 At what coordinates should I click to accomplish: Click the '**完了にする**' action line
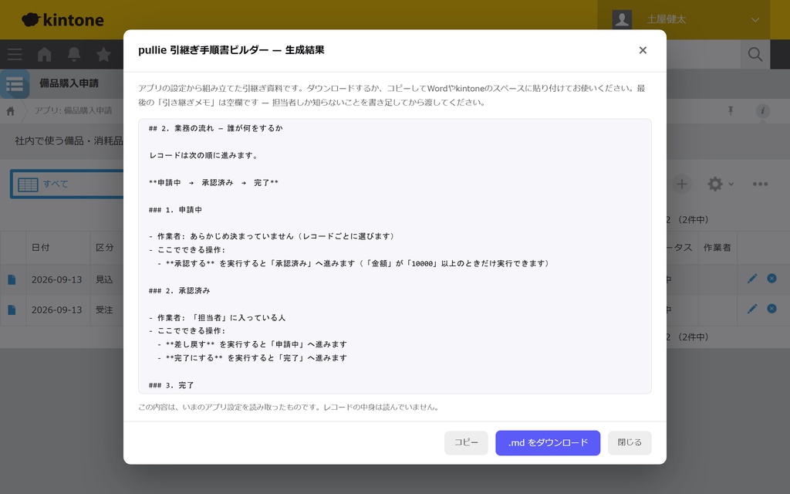click(x=252, y=358)
